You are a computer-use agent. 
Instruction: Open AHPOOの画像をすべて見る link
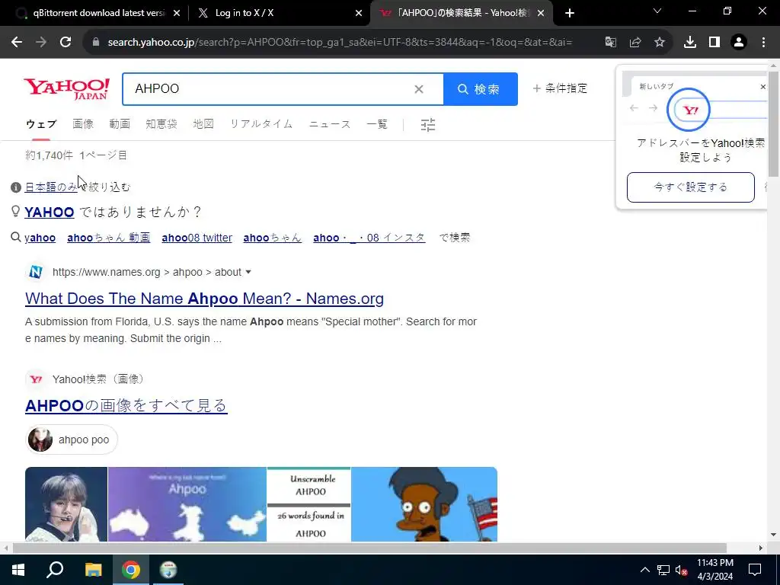[x=126, y=405]
